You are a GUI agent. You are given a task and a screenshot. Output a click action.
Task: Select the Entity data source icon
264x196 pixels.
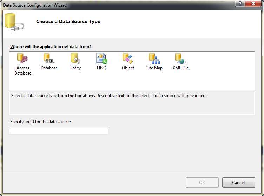[x=75, y=58]
